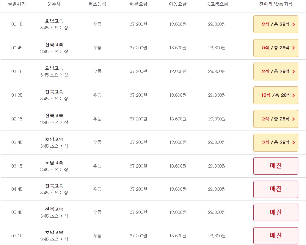Click the red arrow on the 00:15 seat button

point(294,24)
